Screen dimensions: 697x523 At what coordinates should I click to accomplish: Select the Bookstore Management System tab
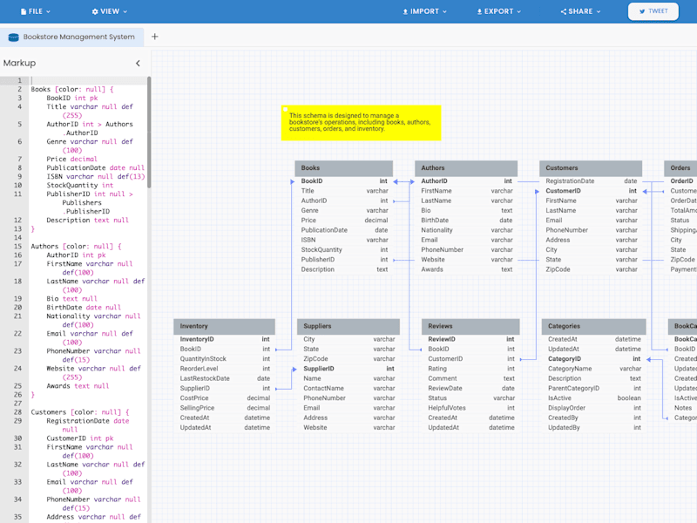[x=72, y=37]
